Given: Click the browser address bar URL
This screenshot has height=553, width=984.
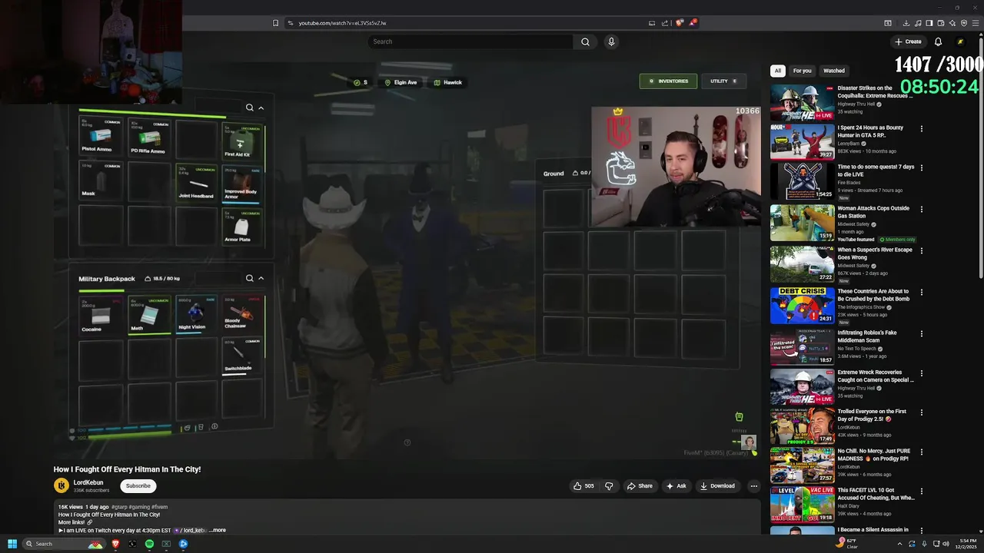Looking at the screenshot, I should [x=342, y=23].
